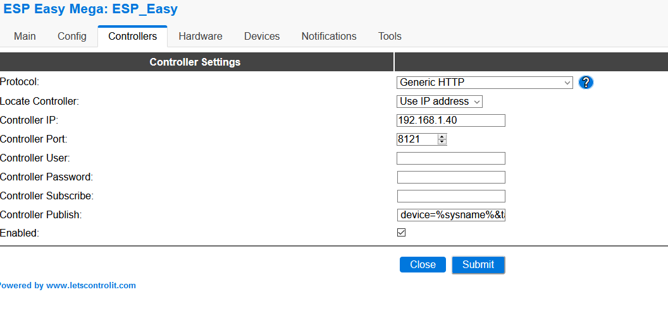
Task: Click the blue help question mark icon
Action: [586, 83]
